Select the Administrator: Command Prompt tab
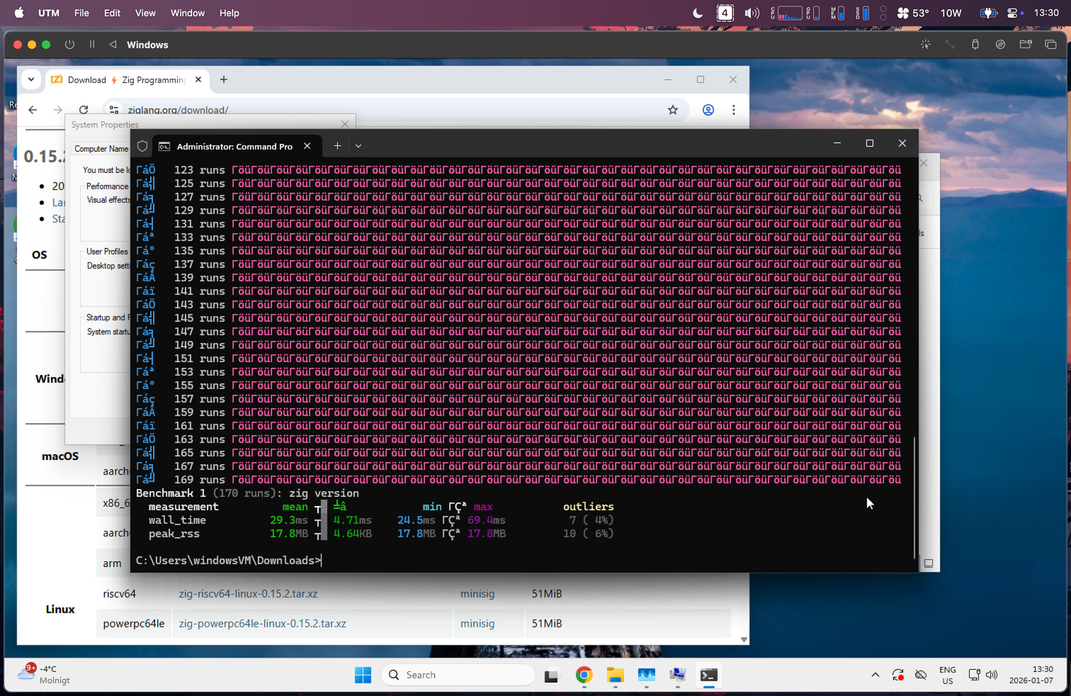1071x696 pixels. pos(234,146)
